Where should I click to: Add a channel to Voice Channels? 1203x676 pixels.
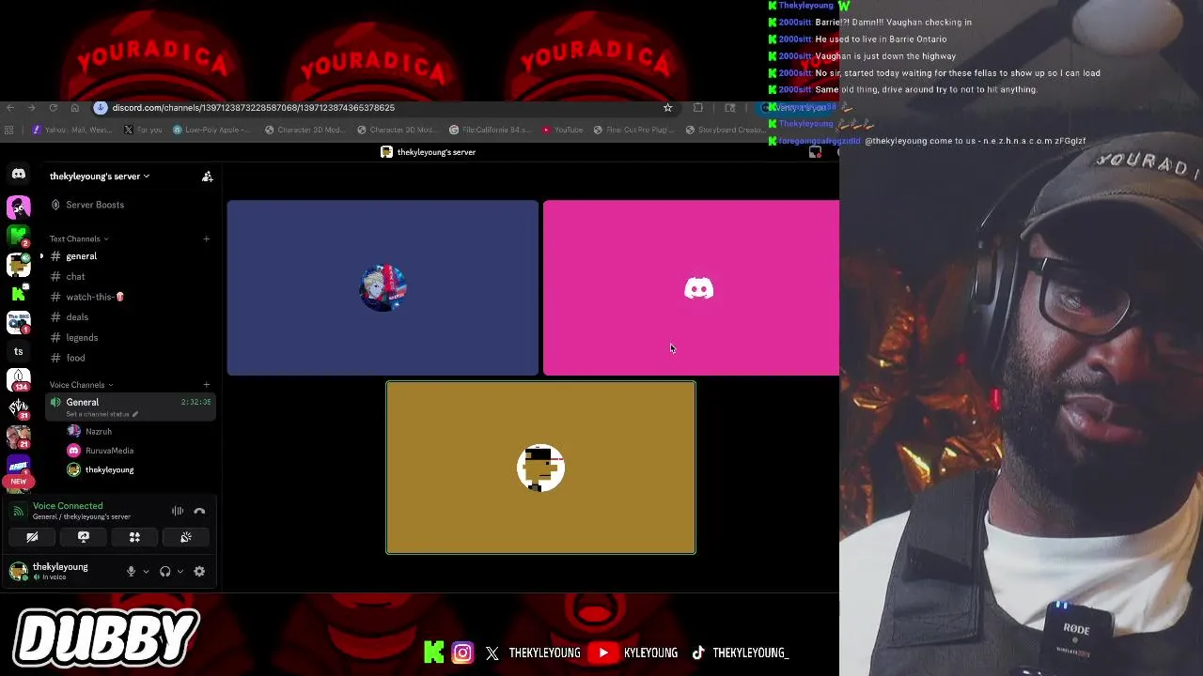click(207, 385)
